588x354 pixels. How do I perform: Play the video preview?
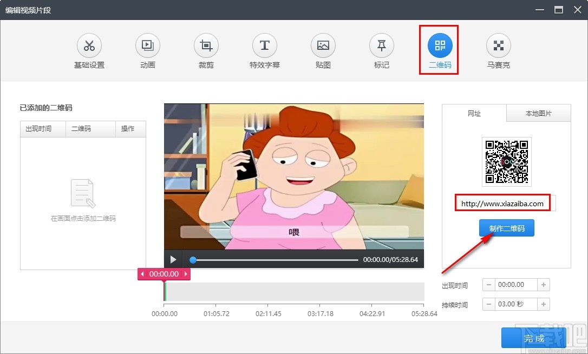(173, 259)
